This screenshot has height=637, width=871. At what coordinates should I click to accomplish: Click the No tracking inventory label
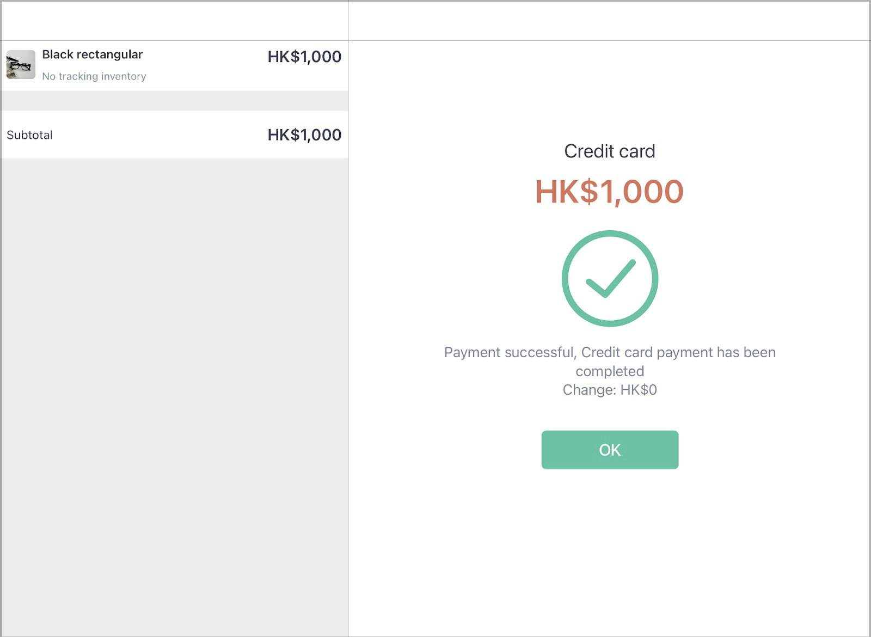pos(94,76)
